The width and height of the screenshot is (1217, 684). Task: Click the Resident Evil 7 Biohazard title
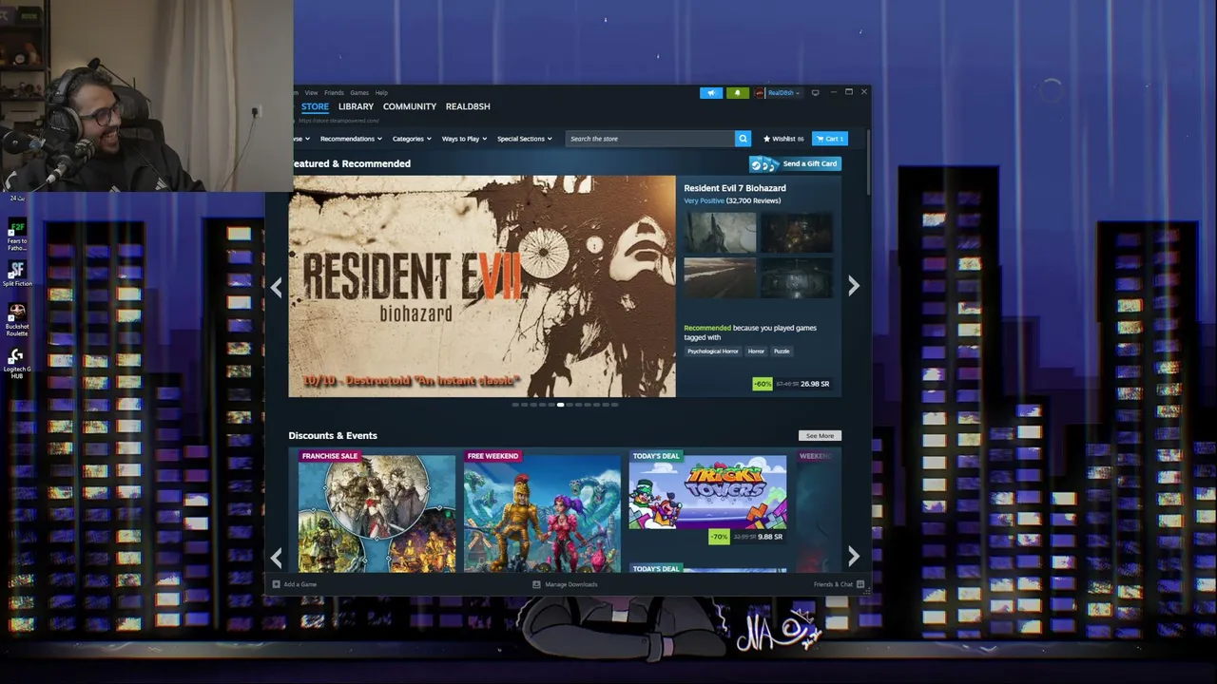click(x=735, y=188)
